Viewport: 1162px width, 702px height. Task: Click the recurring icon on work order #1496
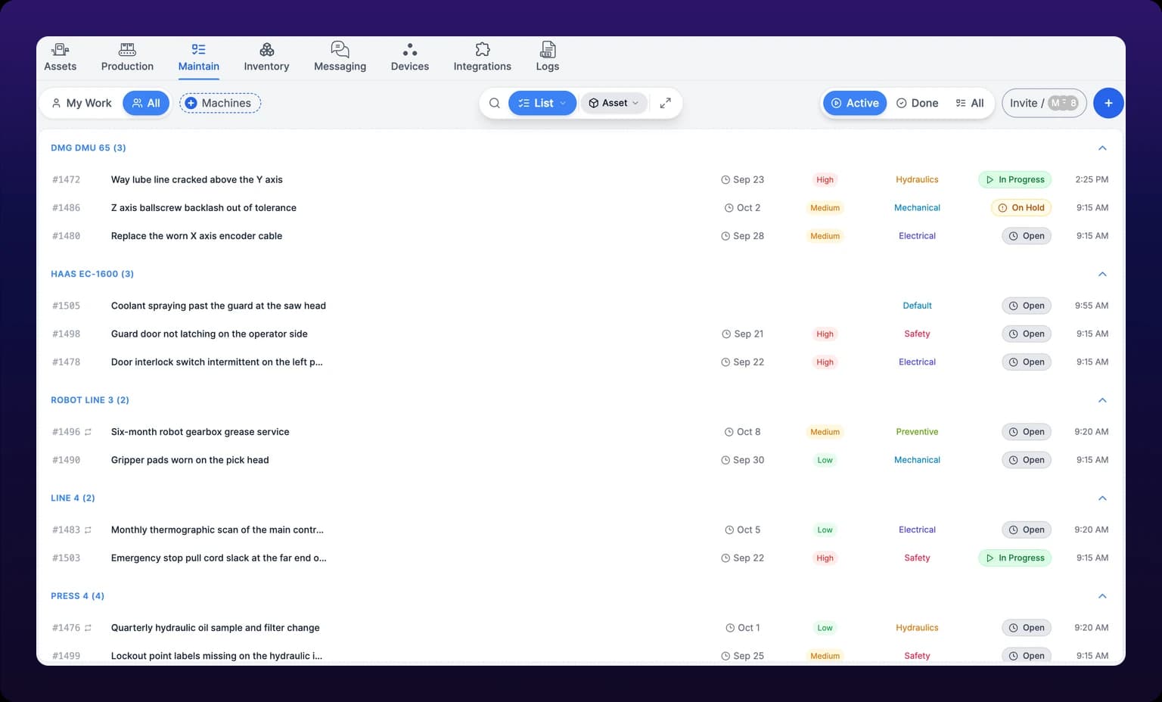coord(88,432)
